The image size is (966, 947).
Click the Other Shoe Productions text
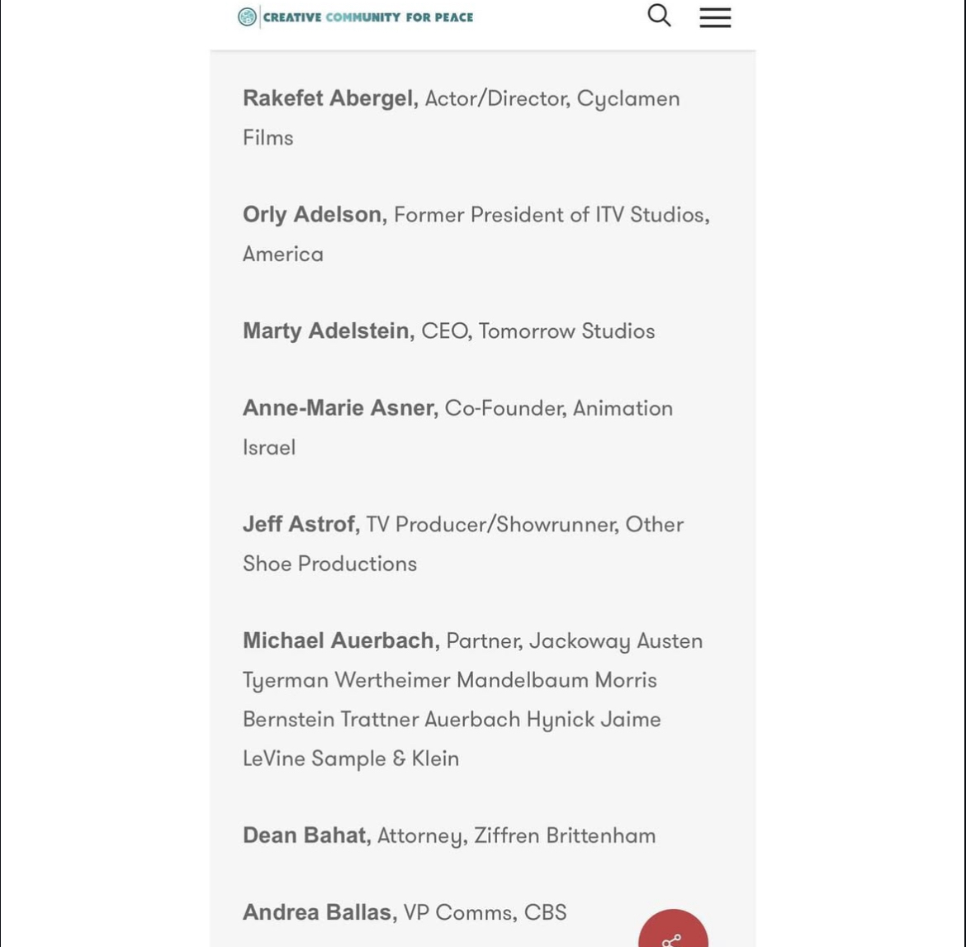click(463, 544)
